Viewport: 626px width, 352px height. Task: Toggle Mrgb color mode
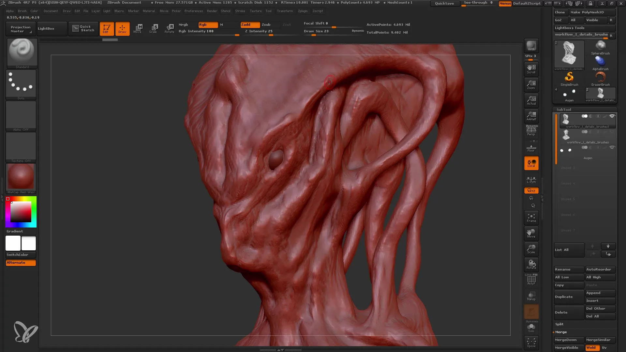[183, 24]
